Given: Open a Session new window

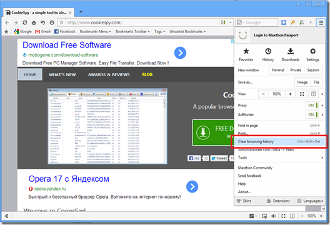Looking at the screenshot, I should [313, 70].
